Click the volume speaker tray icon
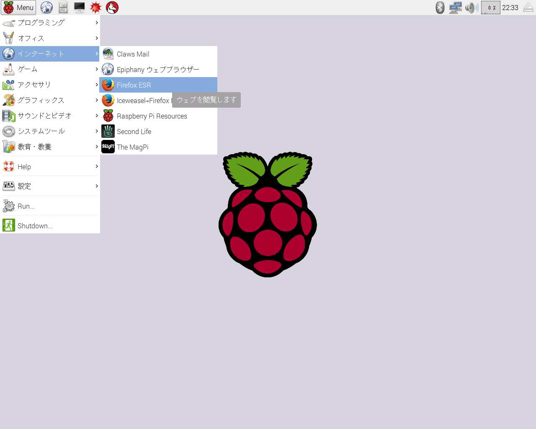This screenshot has width=536, height=429. tap(472, 8)
